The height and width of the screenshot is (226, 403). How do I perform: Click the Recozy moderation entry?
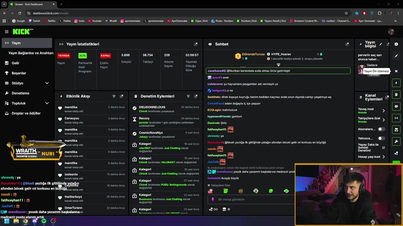coord(166,122)
